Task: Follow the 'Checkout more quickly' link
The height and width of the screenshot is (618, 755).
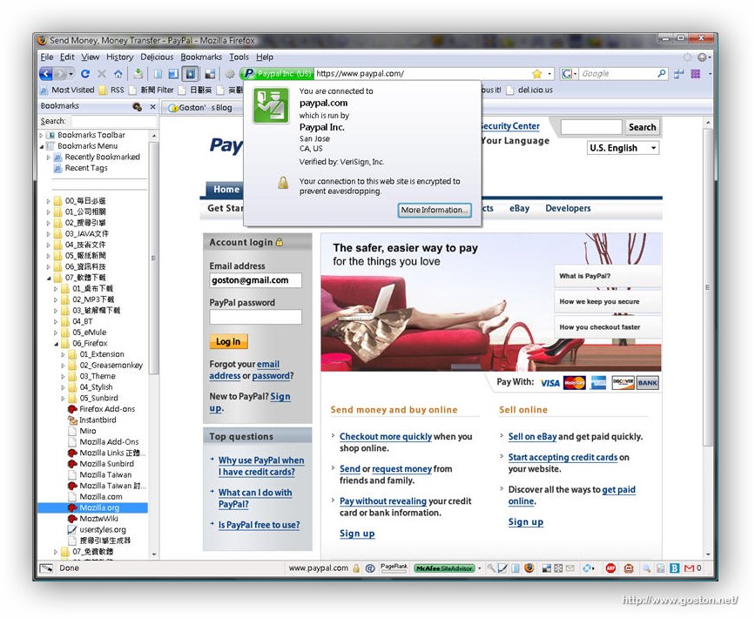Action: (x=385, y=437)
